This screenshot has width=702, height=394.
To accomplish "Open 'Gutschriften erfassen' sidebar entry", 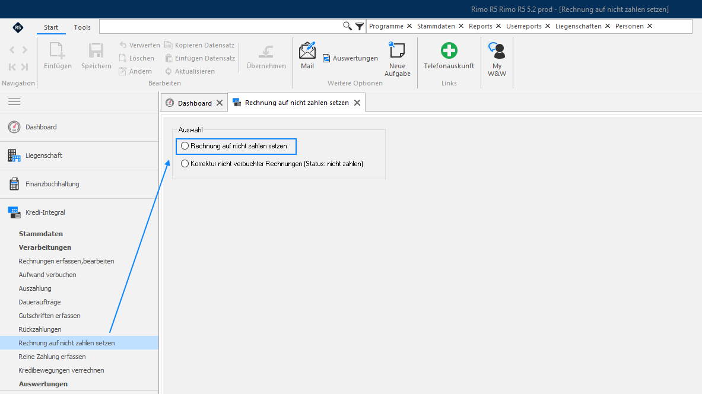I will pos(49,316).
